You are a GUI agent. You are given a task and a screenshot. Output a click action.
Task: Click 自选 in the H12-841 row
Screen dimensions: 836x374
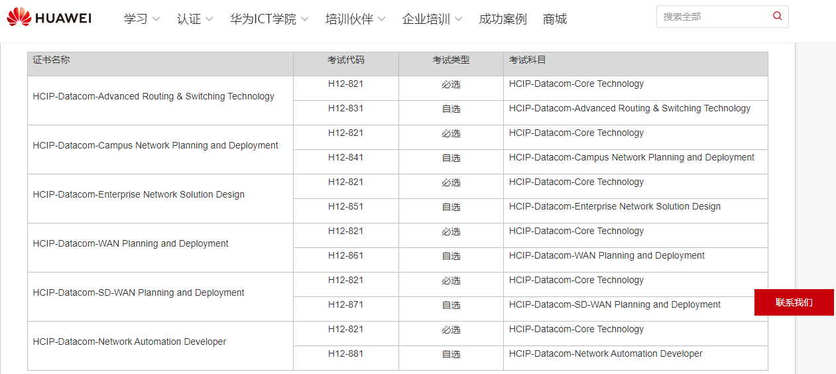tap(451, 158)
